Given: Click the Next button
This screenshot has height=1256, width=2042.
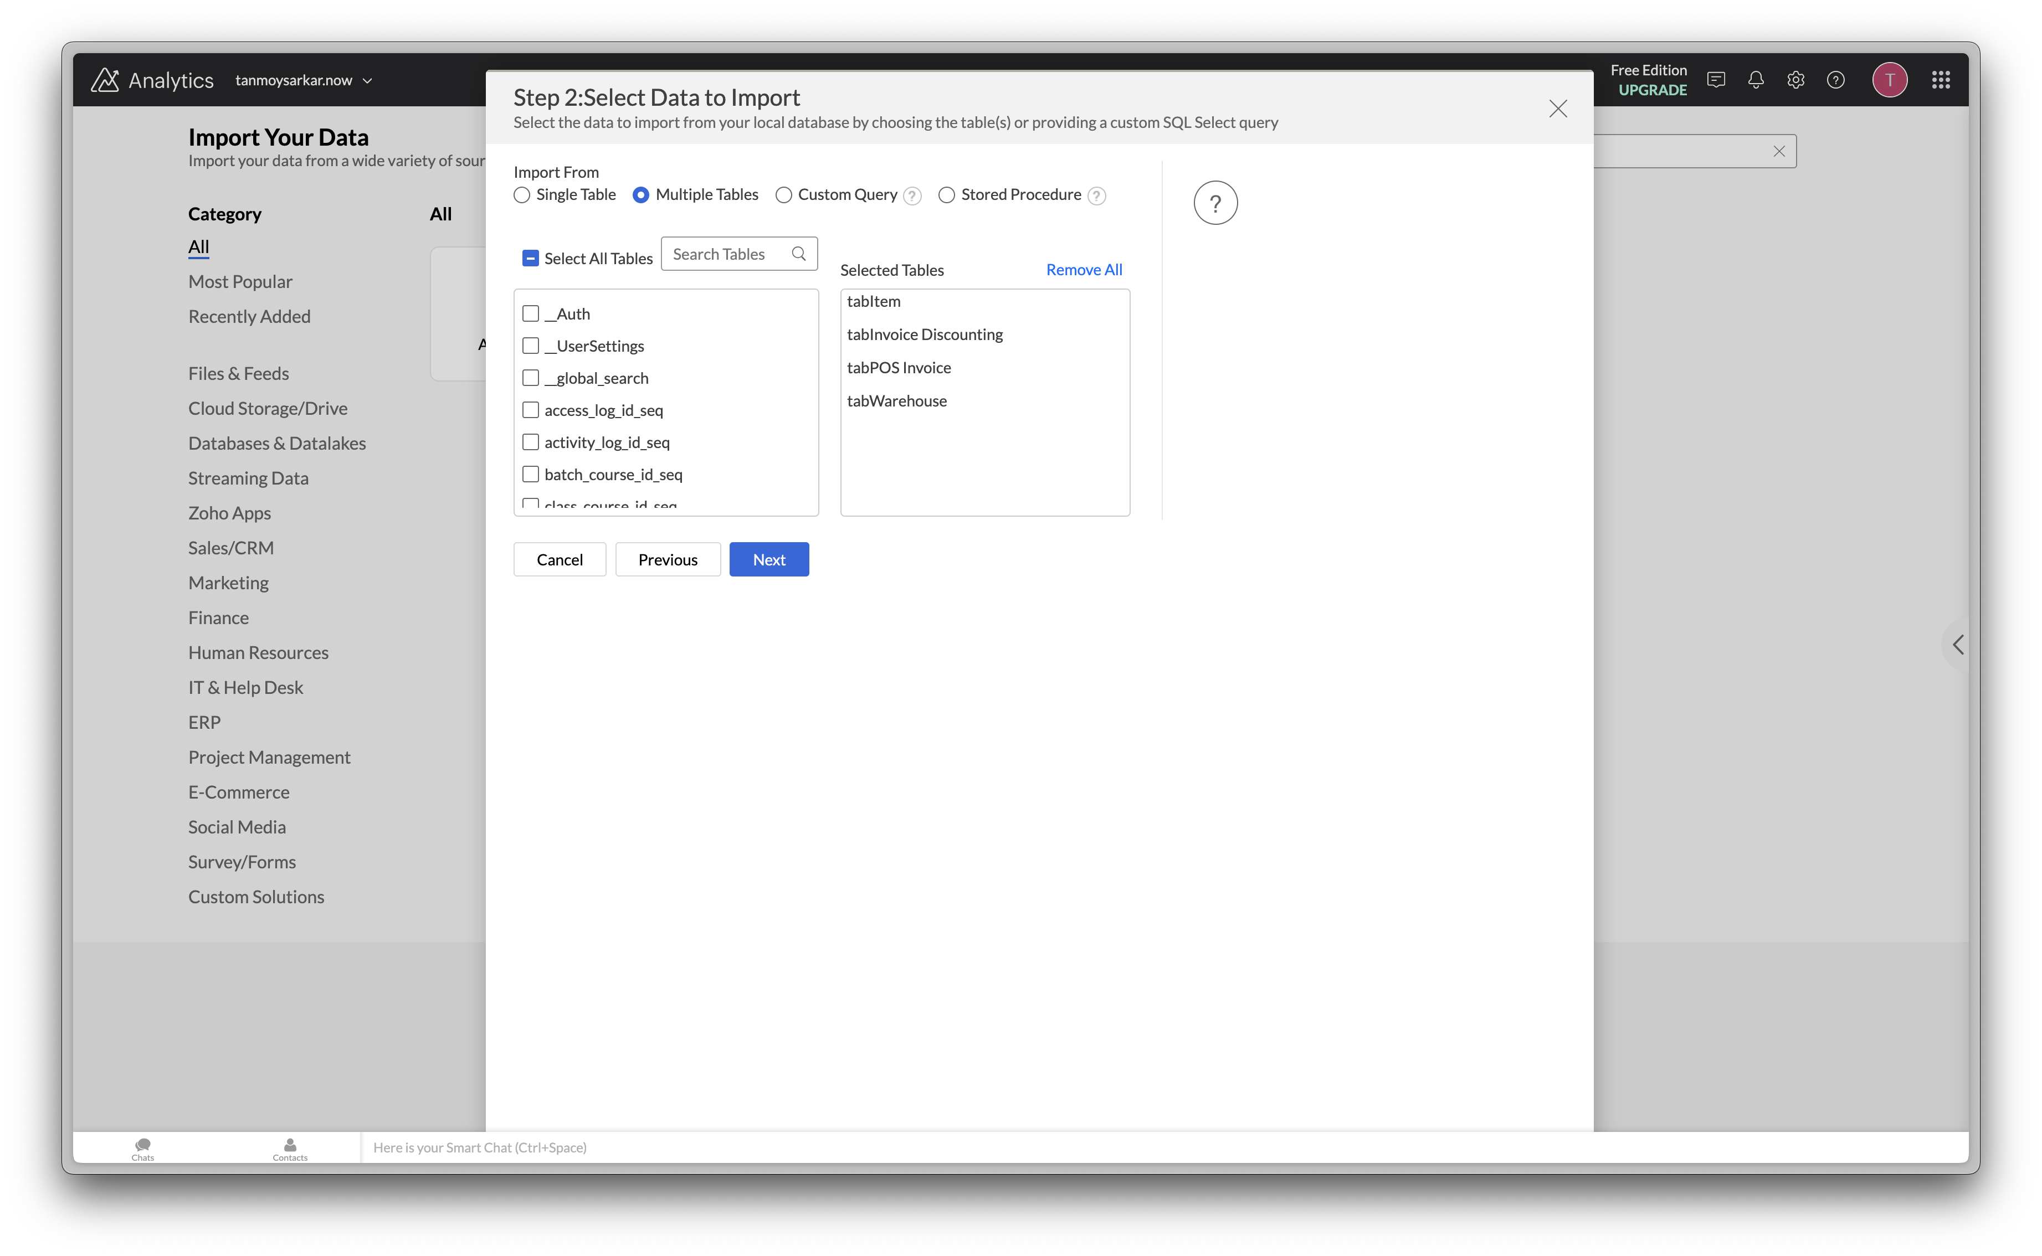Looking at the screenshot, I should 768,560.
